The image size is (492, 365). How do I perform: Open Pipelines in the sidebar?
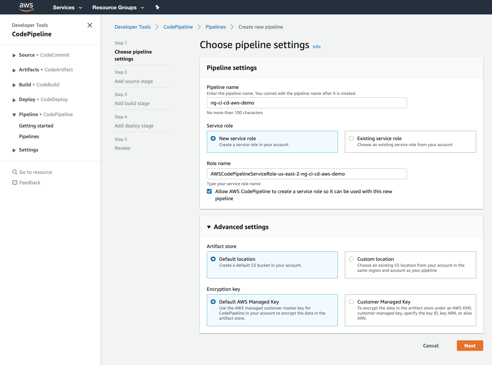click(x=29, y=136)
